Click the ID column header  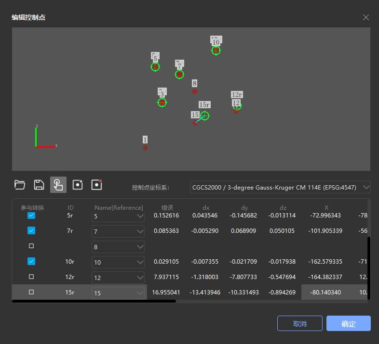coord(70,208)
